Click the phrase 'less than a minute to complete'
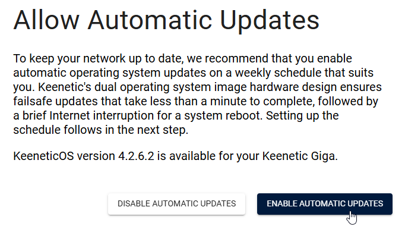 244,102
